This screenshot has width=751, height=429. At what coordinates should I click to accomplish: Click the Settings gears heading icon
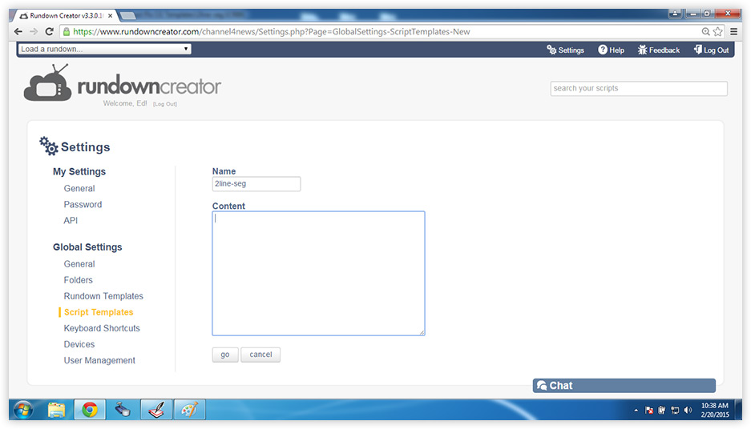point(48,146)
